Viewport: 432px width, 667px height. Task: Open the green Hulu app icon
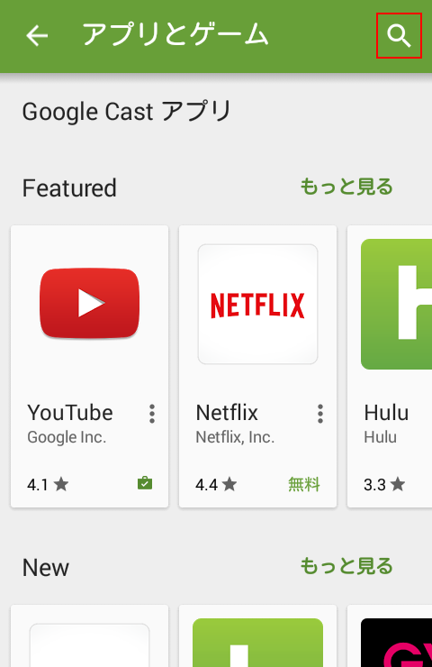(x=396, y=304)
